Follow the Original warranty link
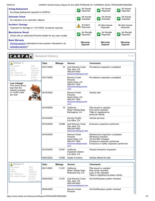The height and width of the screenshot is (201, 155). click(x=18, y=44)
